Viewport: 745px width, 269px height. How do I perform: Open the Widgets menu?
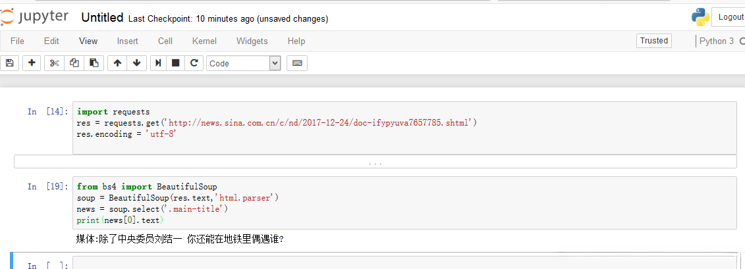[x=252, y=41]
